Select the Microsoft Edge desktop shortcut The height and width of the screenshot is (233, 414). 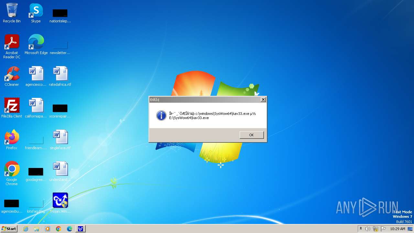click(x=36, y=45)
